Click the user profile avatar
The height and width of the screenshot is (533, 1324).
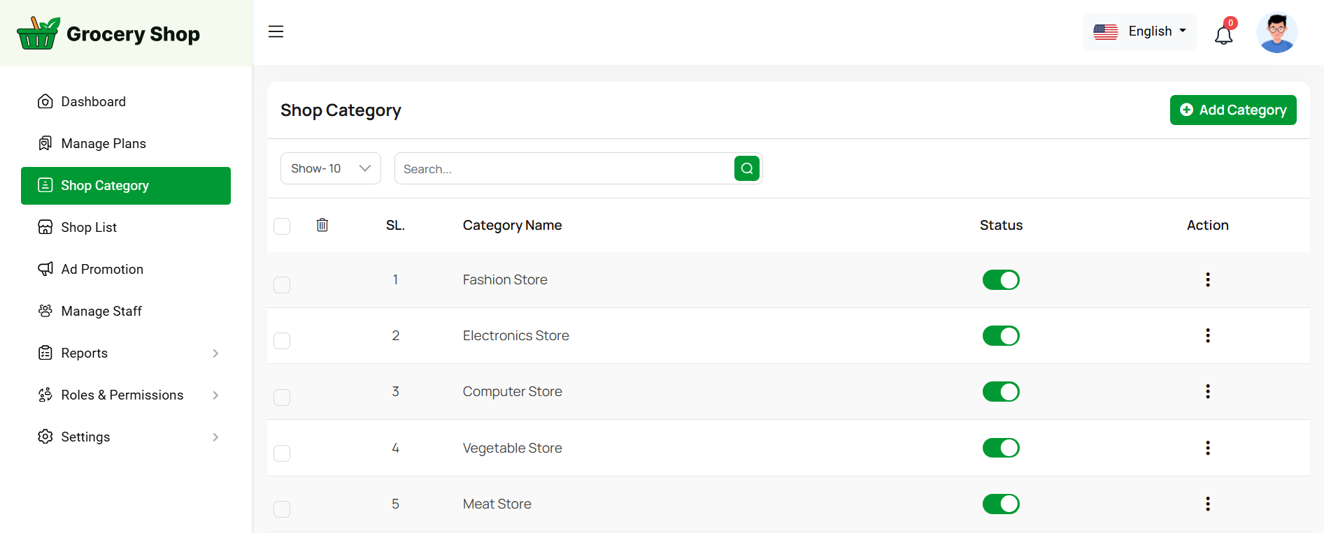coord(1276,33)
